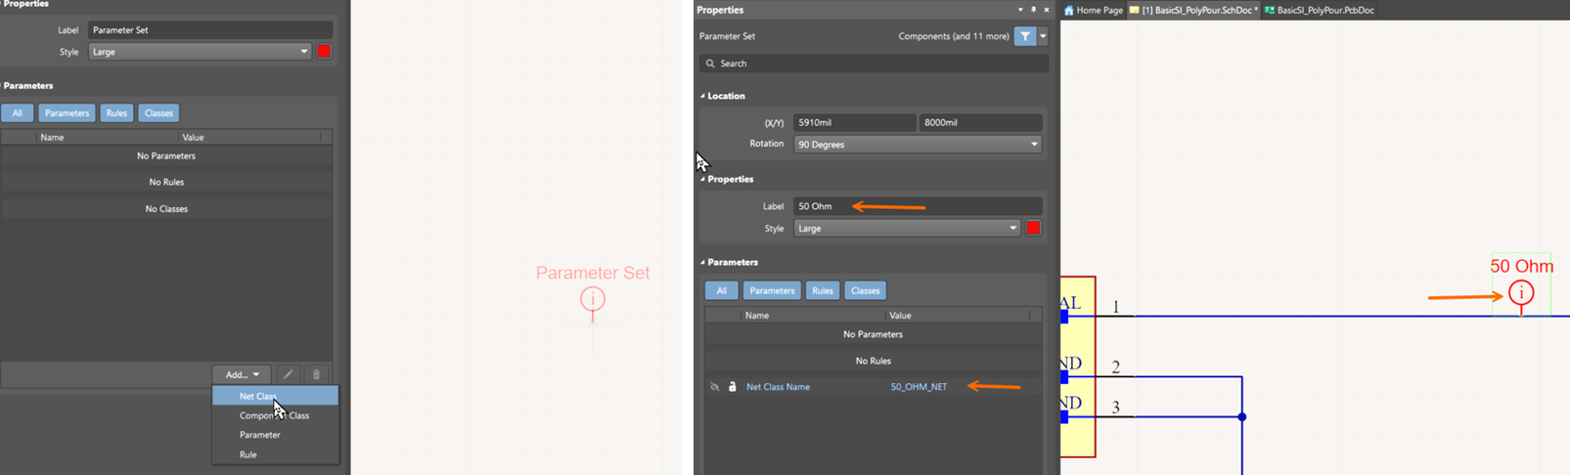
Task: Click the faded Parameter Set label text
Action: point(593,273)
